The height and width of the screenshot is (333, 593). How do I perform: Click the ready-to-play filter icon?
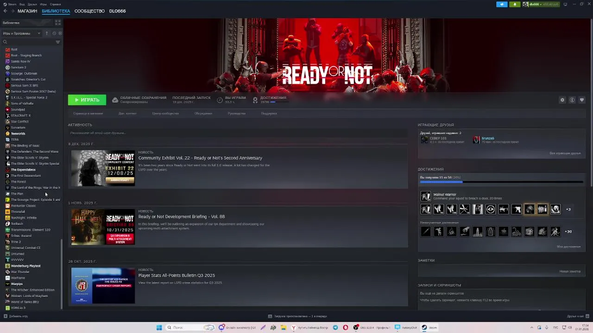tap(60, 33)
